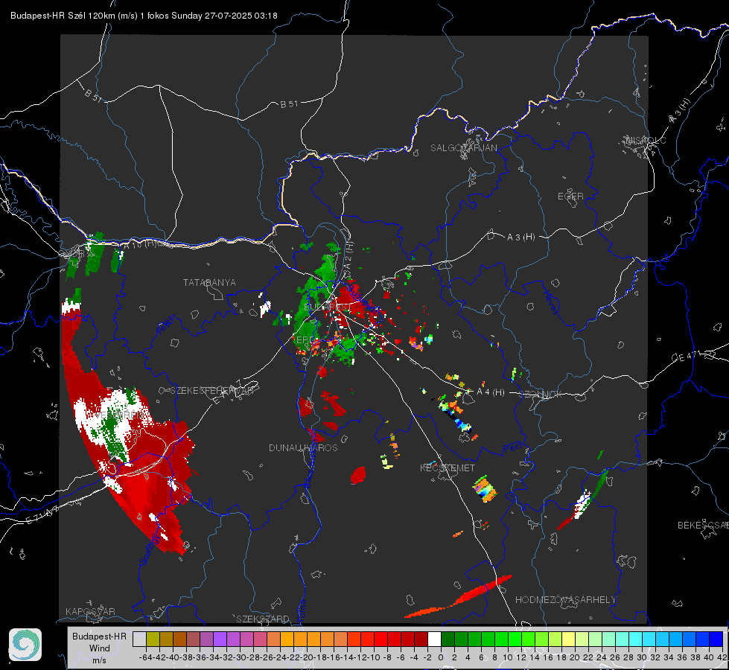Viewport: 729px width, 670px height.
Task: Select the EGER city label
Action: (570, 197)
